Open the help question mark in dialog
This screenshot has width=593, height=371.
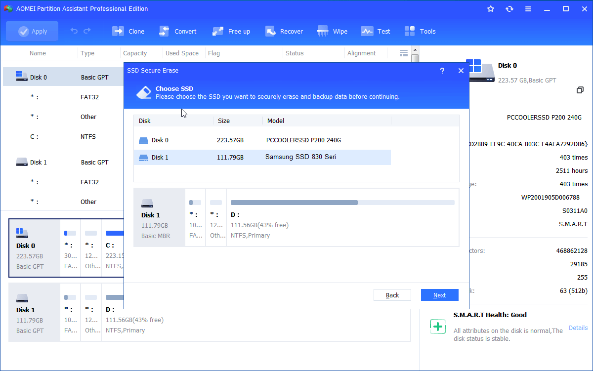click(x=442, y=71)
